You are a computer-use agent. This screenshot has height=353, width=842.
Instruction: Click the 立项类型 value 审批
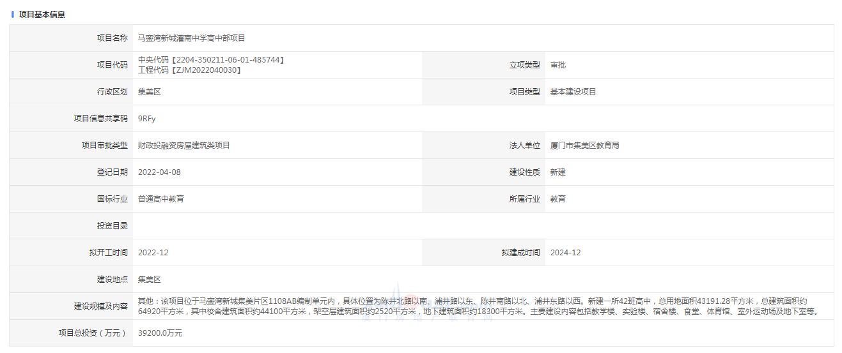[x=557, y=65]
